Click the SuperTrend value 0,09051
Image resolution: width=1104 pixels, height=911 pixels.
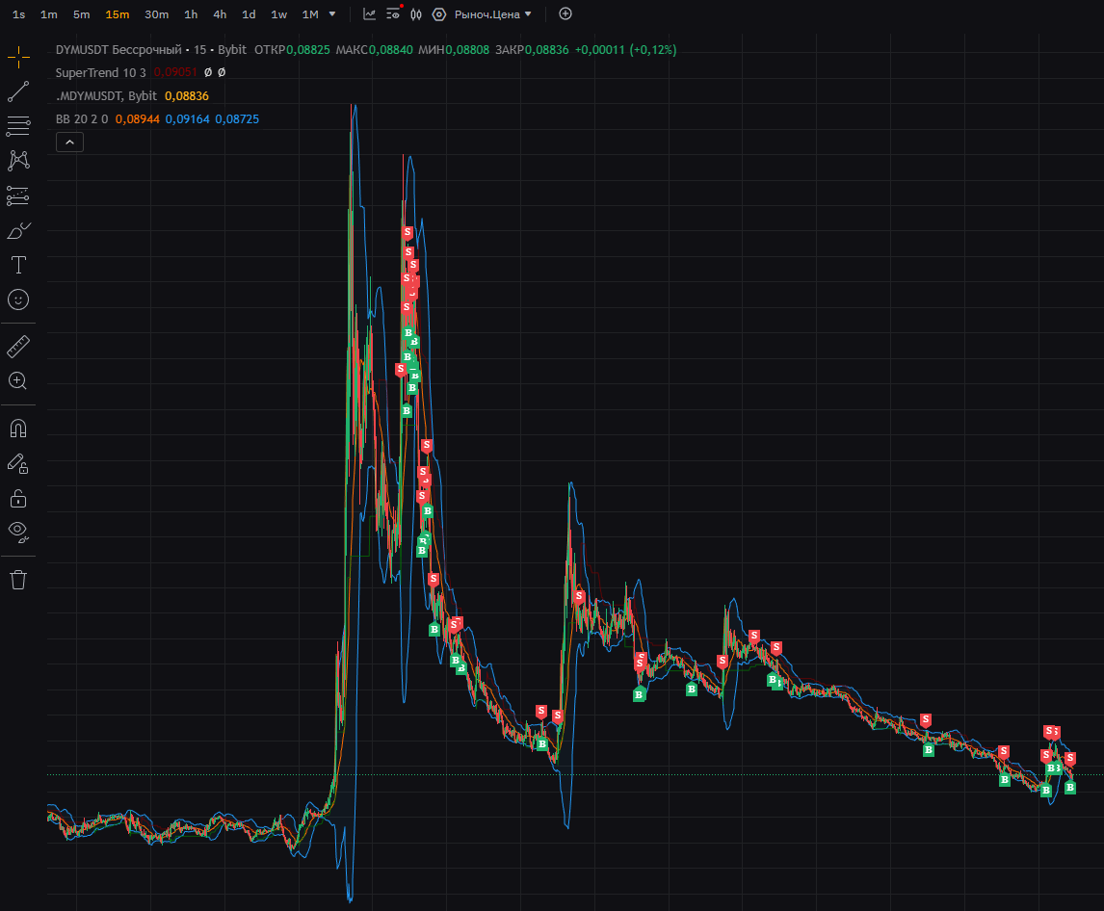pyautogui.click(x=175, y=72)
